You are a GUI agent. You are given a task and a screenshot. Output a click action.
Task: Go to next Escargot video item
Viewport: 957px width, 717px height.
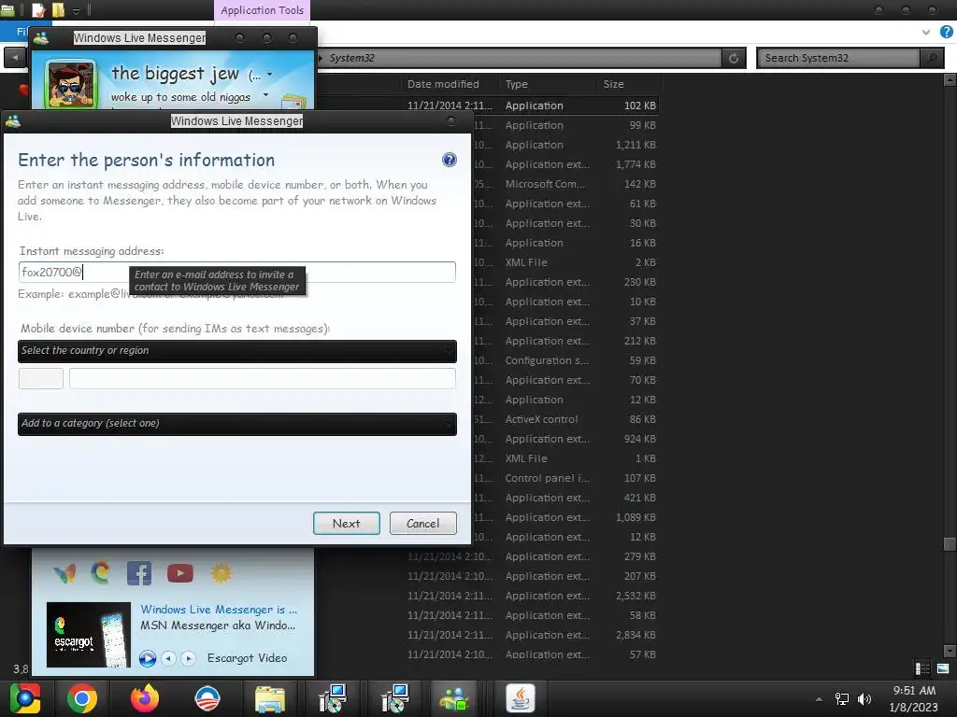tap(189, 658)
